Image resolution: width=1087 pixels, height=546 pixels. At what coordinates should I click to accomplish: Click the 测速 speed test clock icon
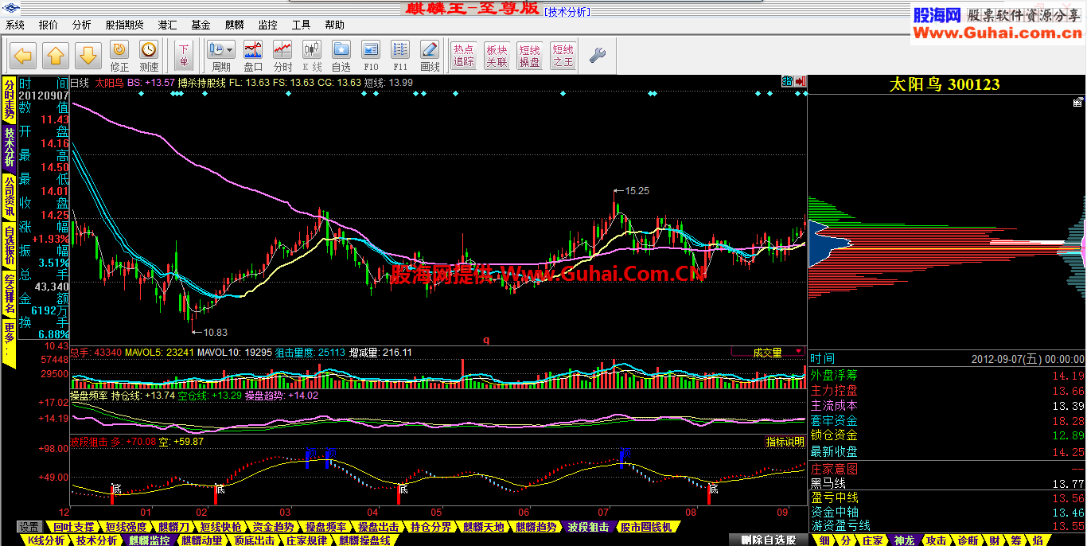click(149, 56)
